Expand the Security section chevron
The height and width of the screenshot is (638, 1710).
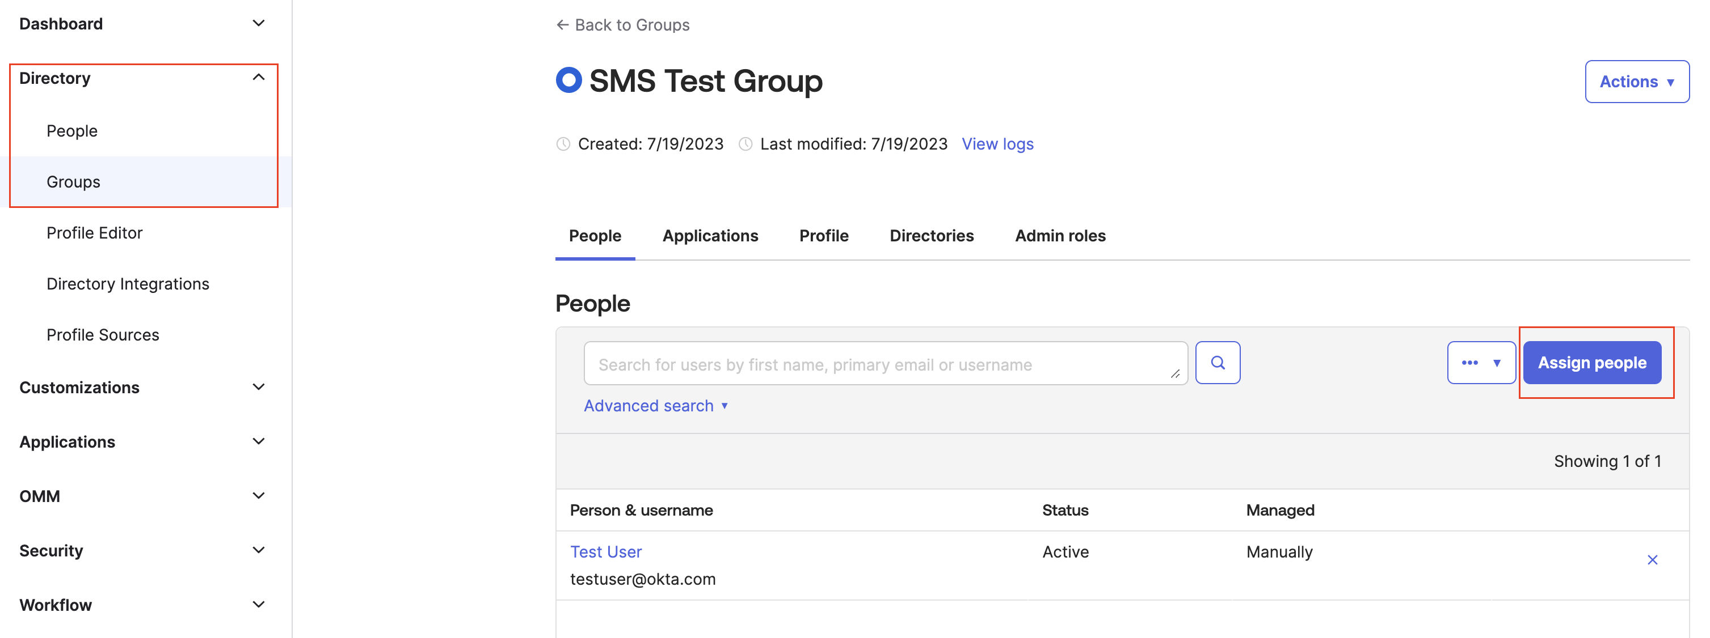258,550
